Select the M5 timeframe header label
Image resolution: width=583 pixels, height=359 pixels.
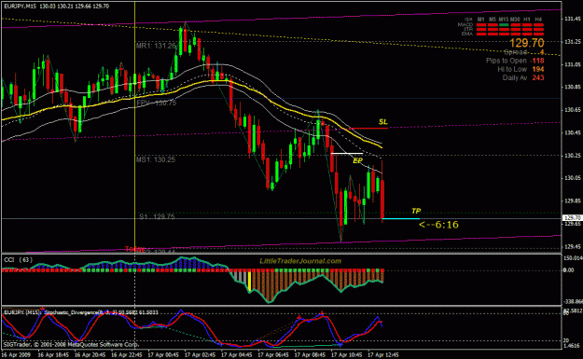pos(493,19)
